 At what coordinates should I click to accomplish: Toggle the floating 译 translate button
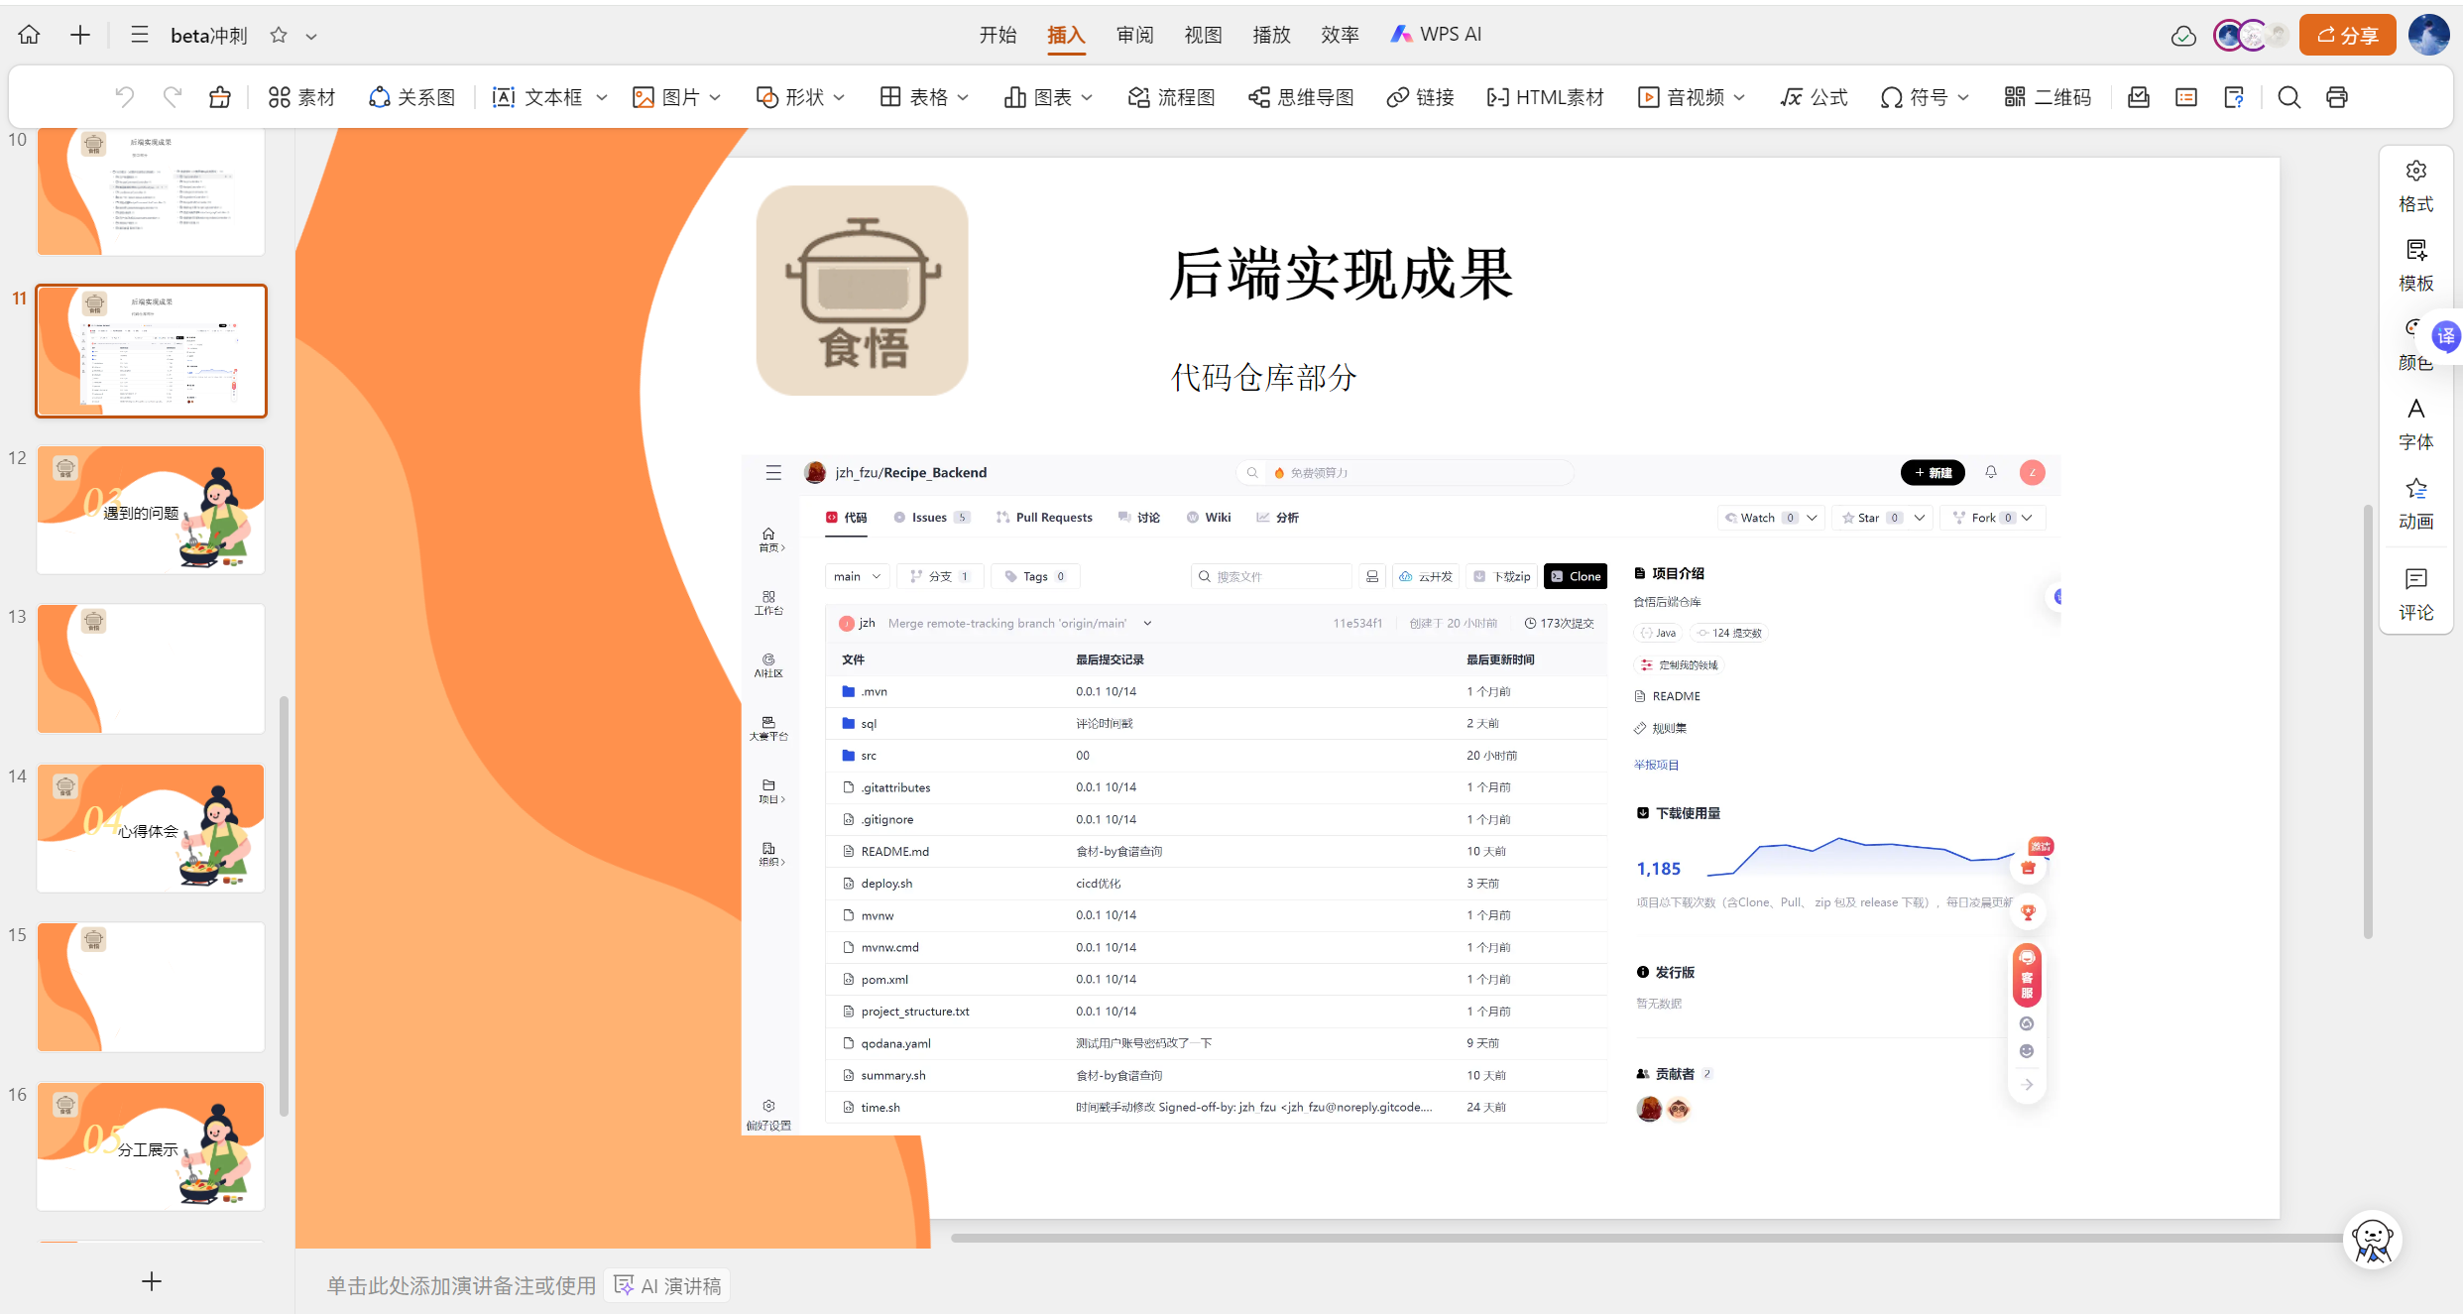(2446, 335)
